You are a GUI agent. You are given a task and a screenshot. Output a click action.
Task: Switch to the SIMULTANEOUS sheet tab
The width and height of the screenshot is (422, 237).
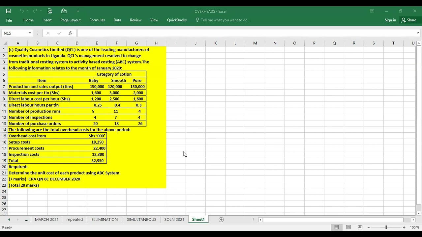click(141, 220)
